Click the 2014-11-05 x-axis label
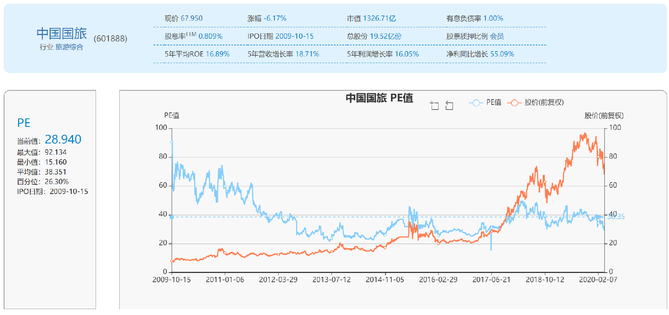The image size is (669, 315). 385,280
